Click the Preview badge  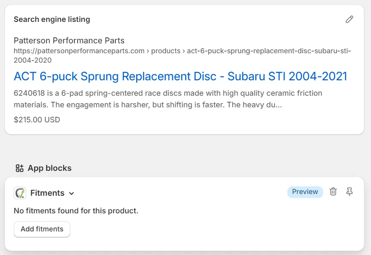pos(305,192)
